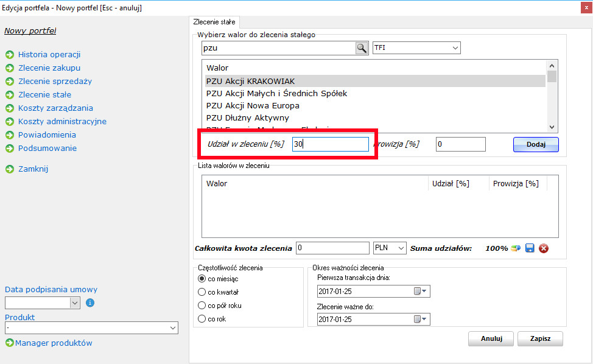Screen dimensions: 593x364
Task: Expand the Produkt dropdown list
Action: 173,329
